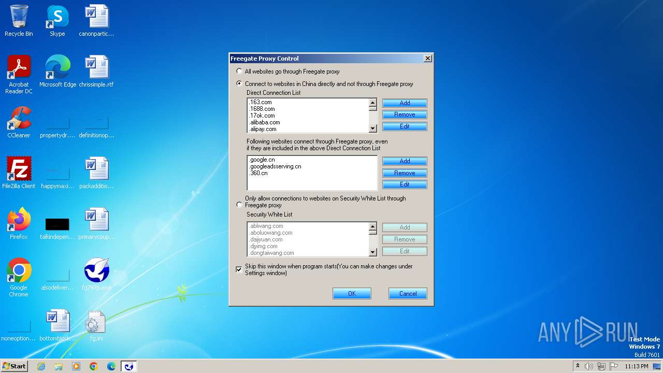Screen dimensions: 663x373
Task: Select .alibaba.com in the list
Action: 308,122
